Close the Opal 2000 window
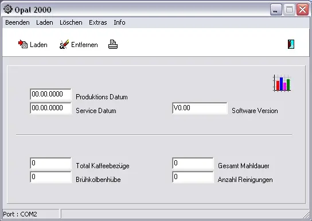Viewport: 312px width, 221px height. click(302, 9)
